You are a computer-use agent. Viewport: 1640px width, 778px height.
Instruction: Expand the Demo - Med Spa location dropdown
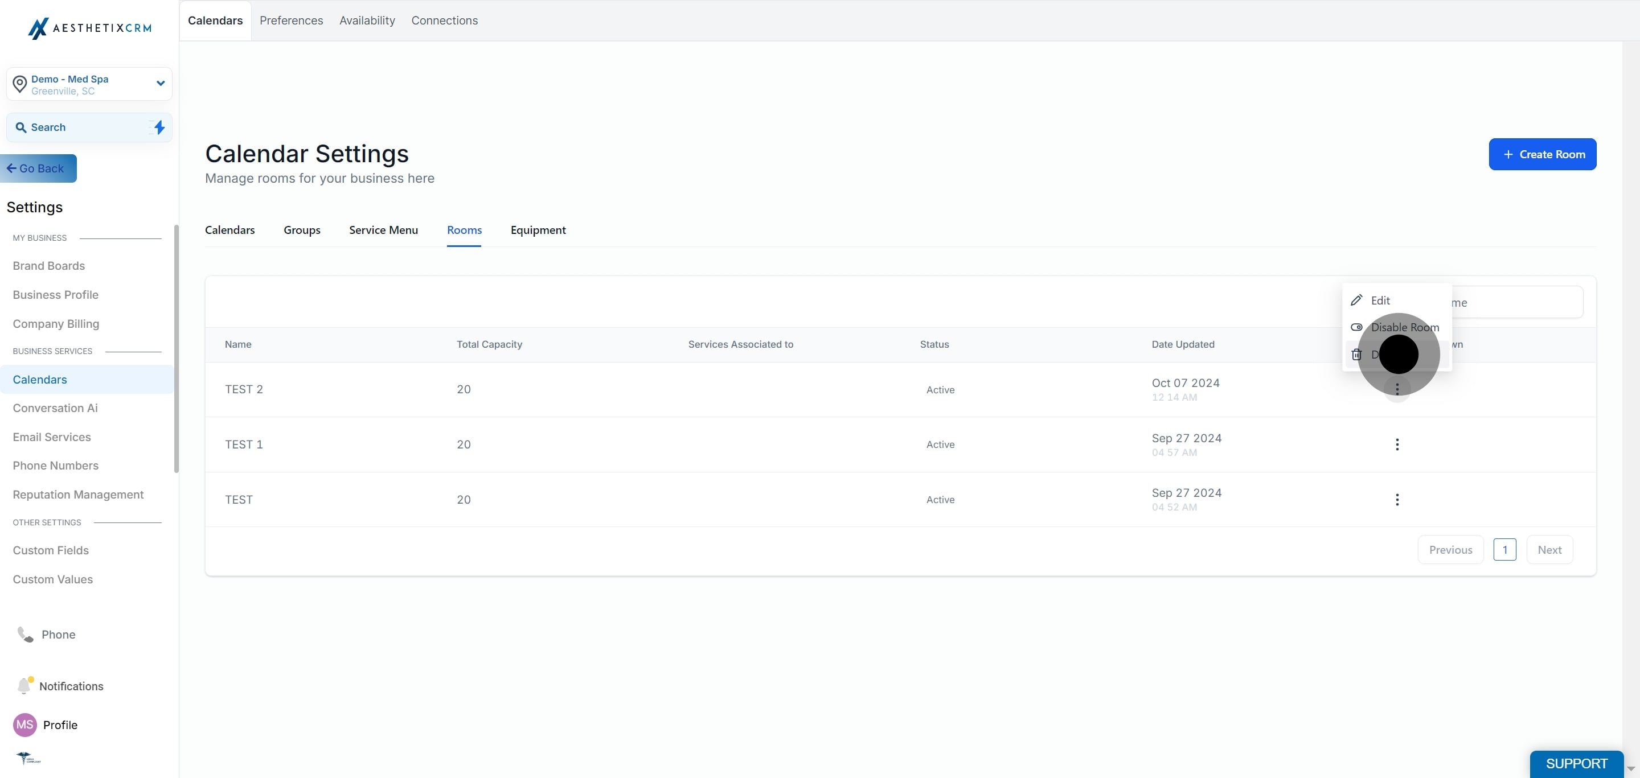point(161,83)
